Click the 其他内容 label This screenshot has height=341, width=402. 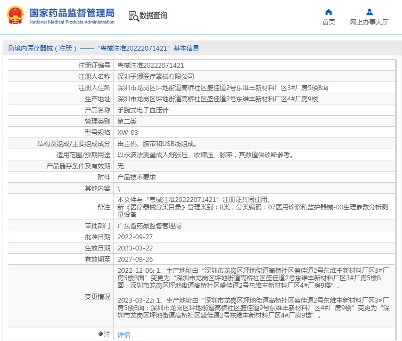(97, 189)
